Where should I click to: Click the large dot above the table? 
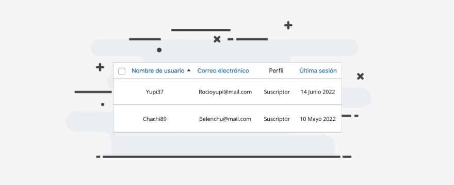pyautogui.click(x=159, y=50)
